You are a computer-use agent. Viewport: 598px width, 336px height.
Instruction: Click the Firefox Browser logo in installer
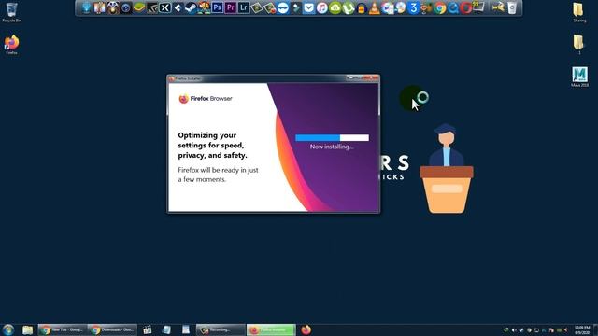(x=206, y=99)
